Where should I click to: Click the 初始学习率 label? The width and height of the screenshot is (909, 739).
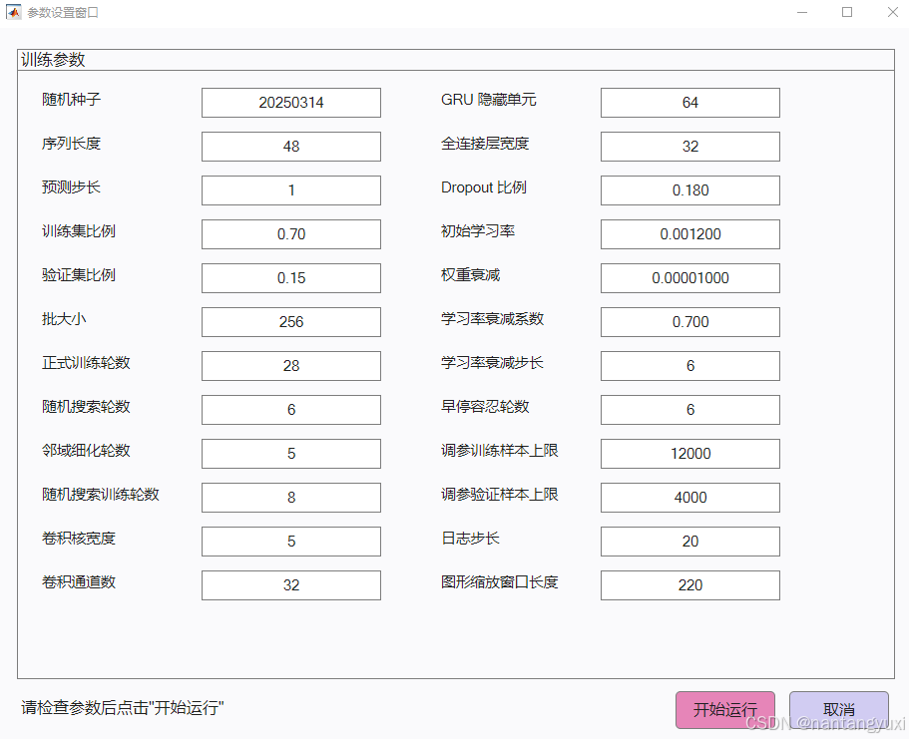pyautogui.click(x=478, y=231)
